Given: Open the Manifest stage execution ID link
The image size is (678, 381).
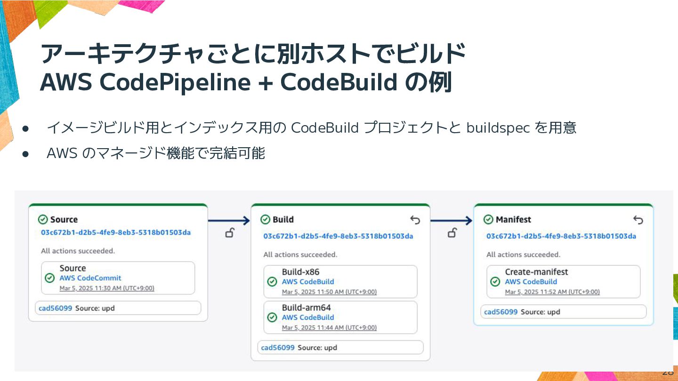Looking at the screenshot, I should click(x=561, y=236).
